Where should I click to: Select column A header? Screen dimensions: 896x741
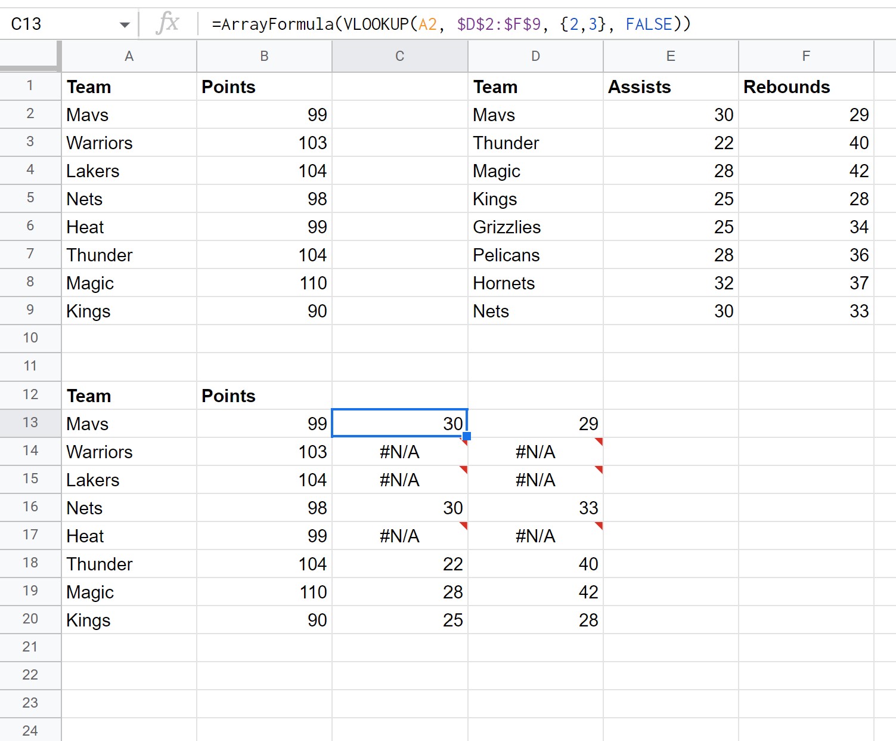click(129, 56)
